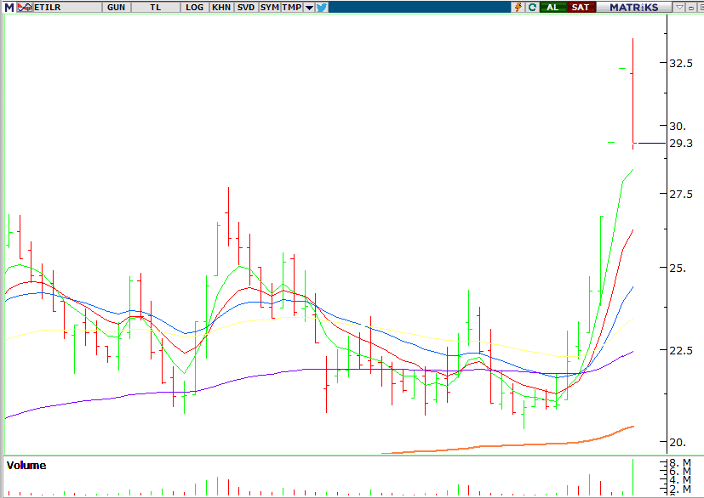
Task: Click the 32.5 price axis label
Action: click(681, 63)
